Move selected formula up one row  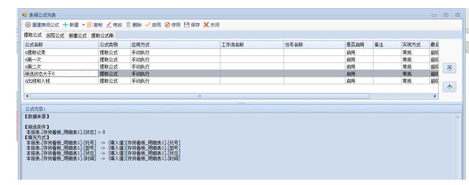coord(449,87)
